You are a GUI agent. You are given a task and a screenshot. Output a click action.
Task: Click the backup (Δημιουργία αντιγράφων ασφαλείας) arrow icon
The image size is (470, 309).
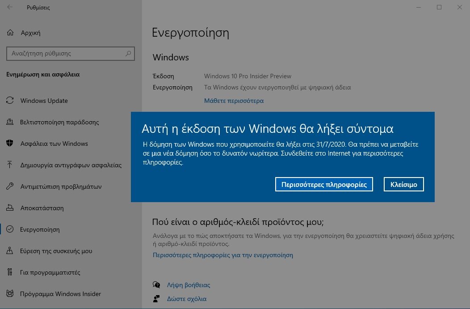coord(10,165)
